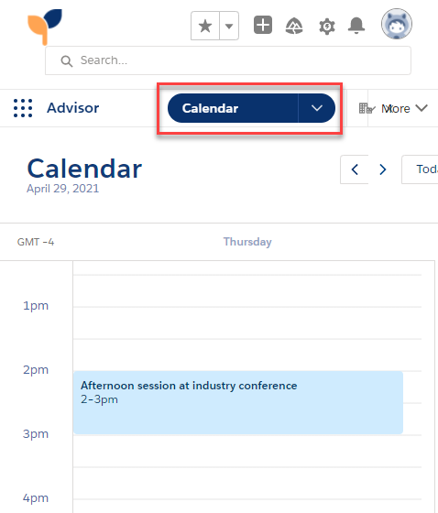Open the Trailhead guidance icon

click(x=294, y=26)
